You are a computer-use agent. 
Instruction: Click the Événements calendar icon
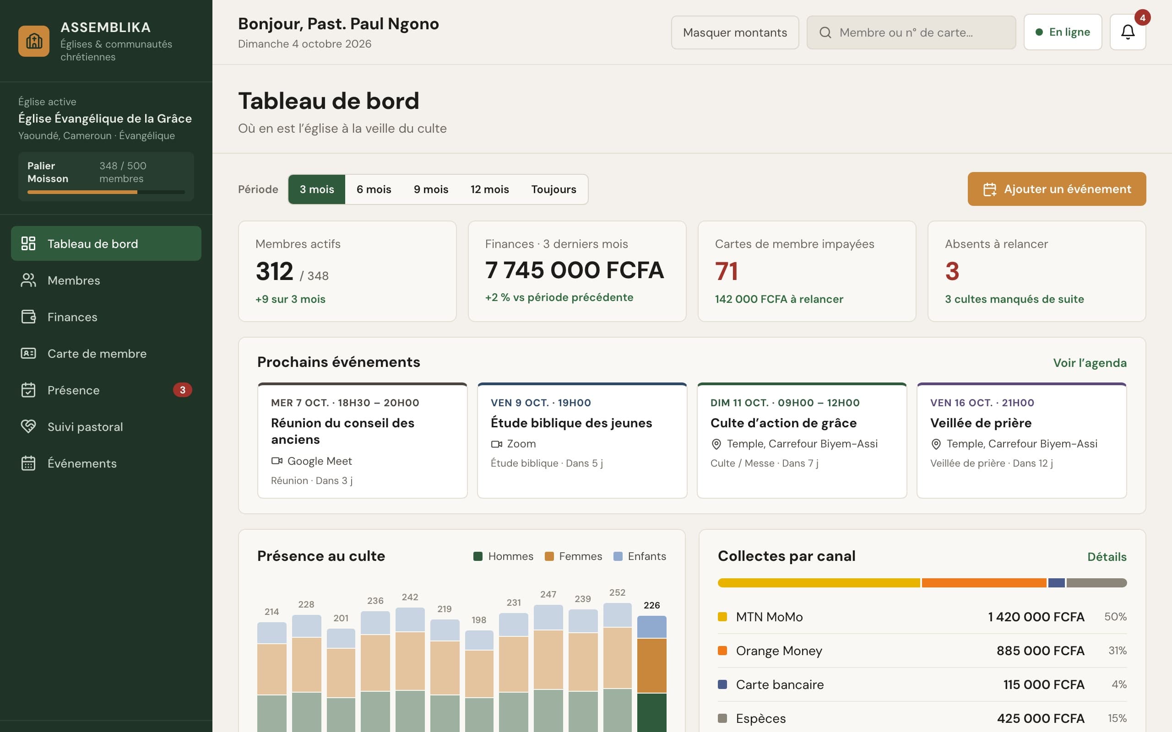pos(28,463)
